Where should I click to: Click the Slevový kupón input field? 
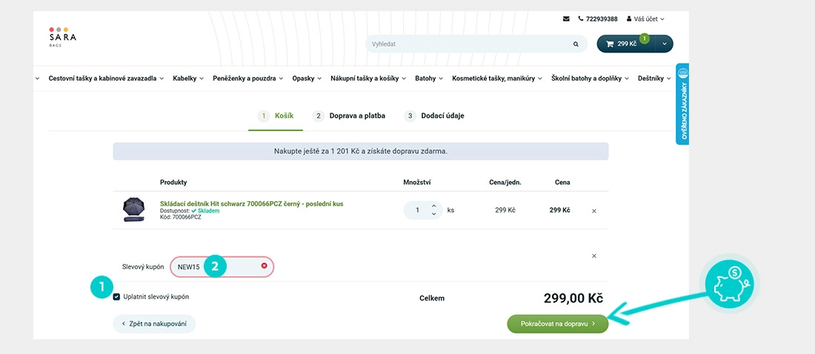pos(222,266)
